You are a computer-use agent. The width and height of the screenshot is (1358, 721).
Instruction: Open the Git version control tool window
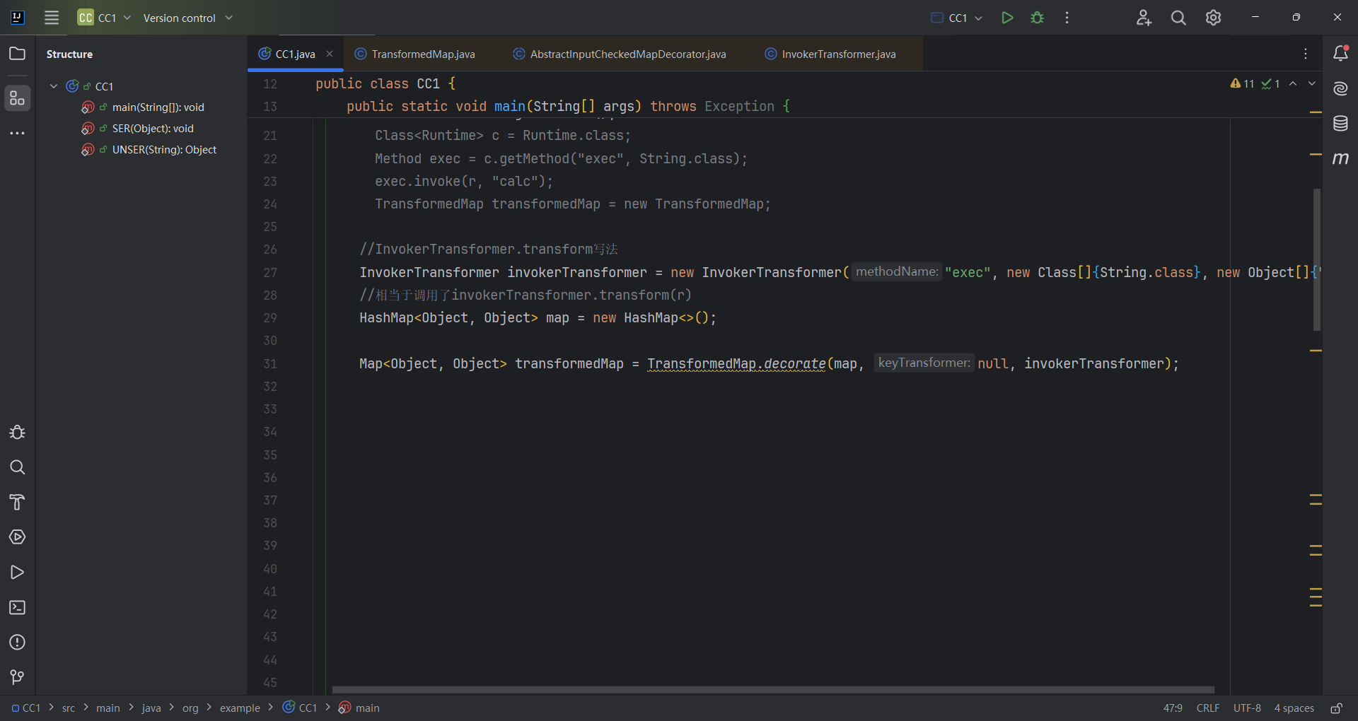click(17, 677)
